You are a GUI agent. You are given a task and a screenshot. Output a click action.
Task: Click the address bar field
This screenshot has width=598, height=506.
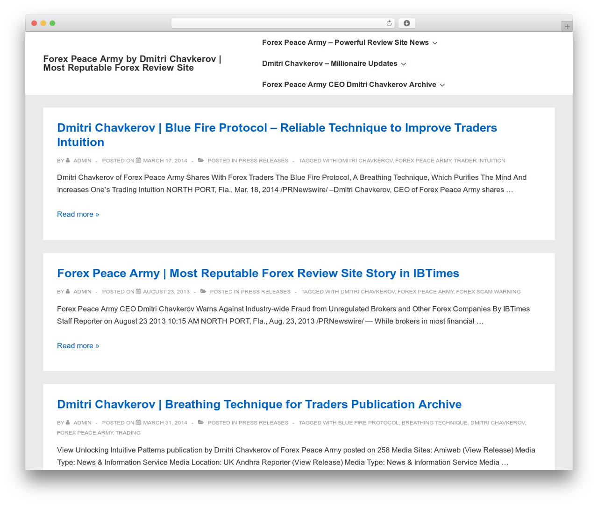[283, 23]
